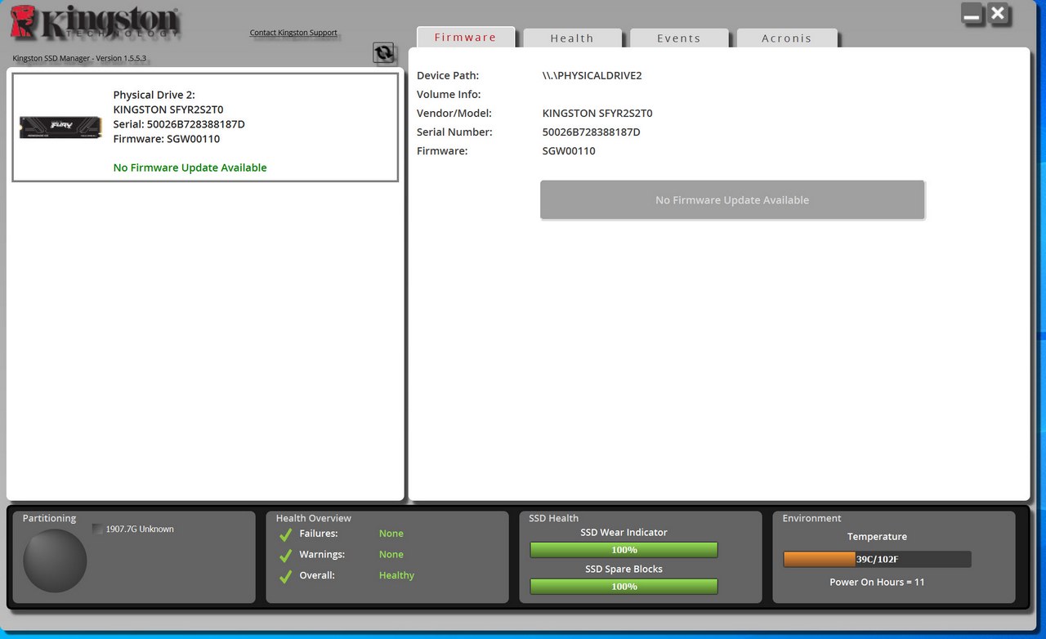Open the Health tab
Image resolution: width=1046 pixels, height=639 pixels.
coord(572,38)
